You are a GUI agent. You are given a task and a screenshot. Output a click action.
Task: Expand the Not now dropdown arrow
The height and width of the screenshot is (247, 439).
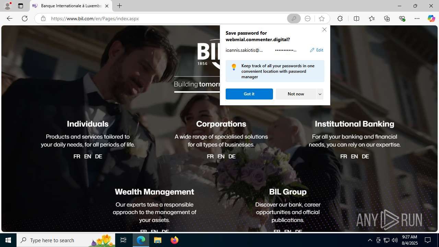pos(320,94)
